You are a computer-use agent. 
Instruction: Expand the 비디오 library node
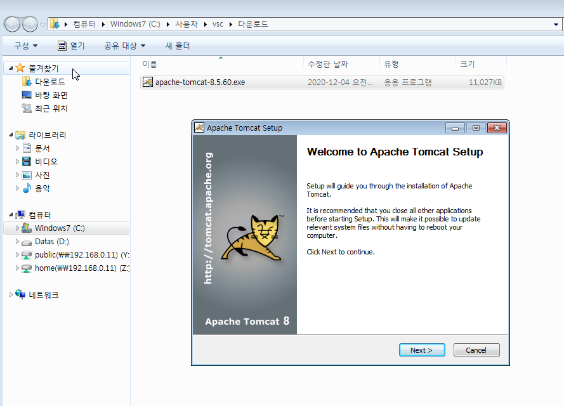[x=17, y=162]
